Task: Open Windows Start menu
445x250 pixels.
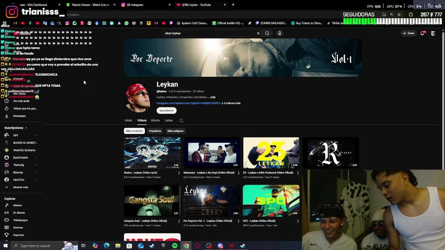Action: [x=6, y=246]
